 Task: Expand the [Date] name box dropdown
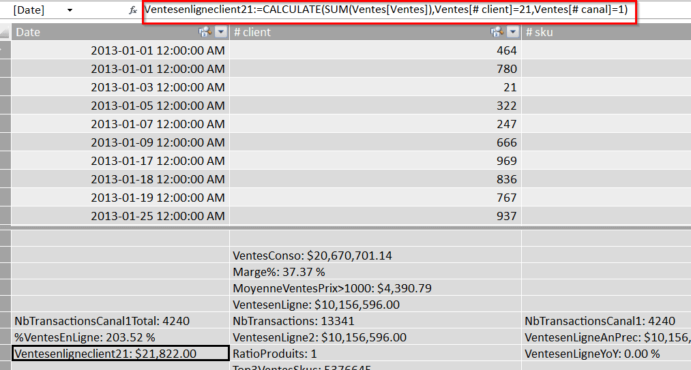click(70, 11)
